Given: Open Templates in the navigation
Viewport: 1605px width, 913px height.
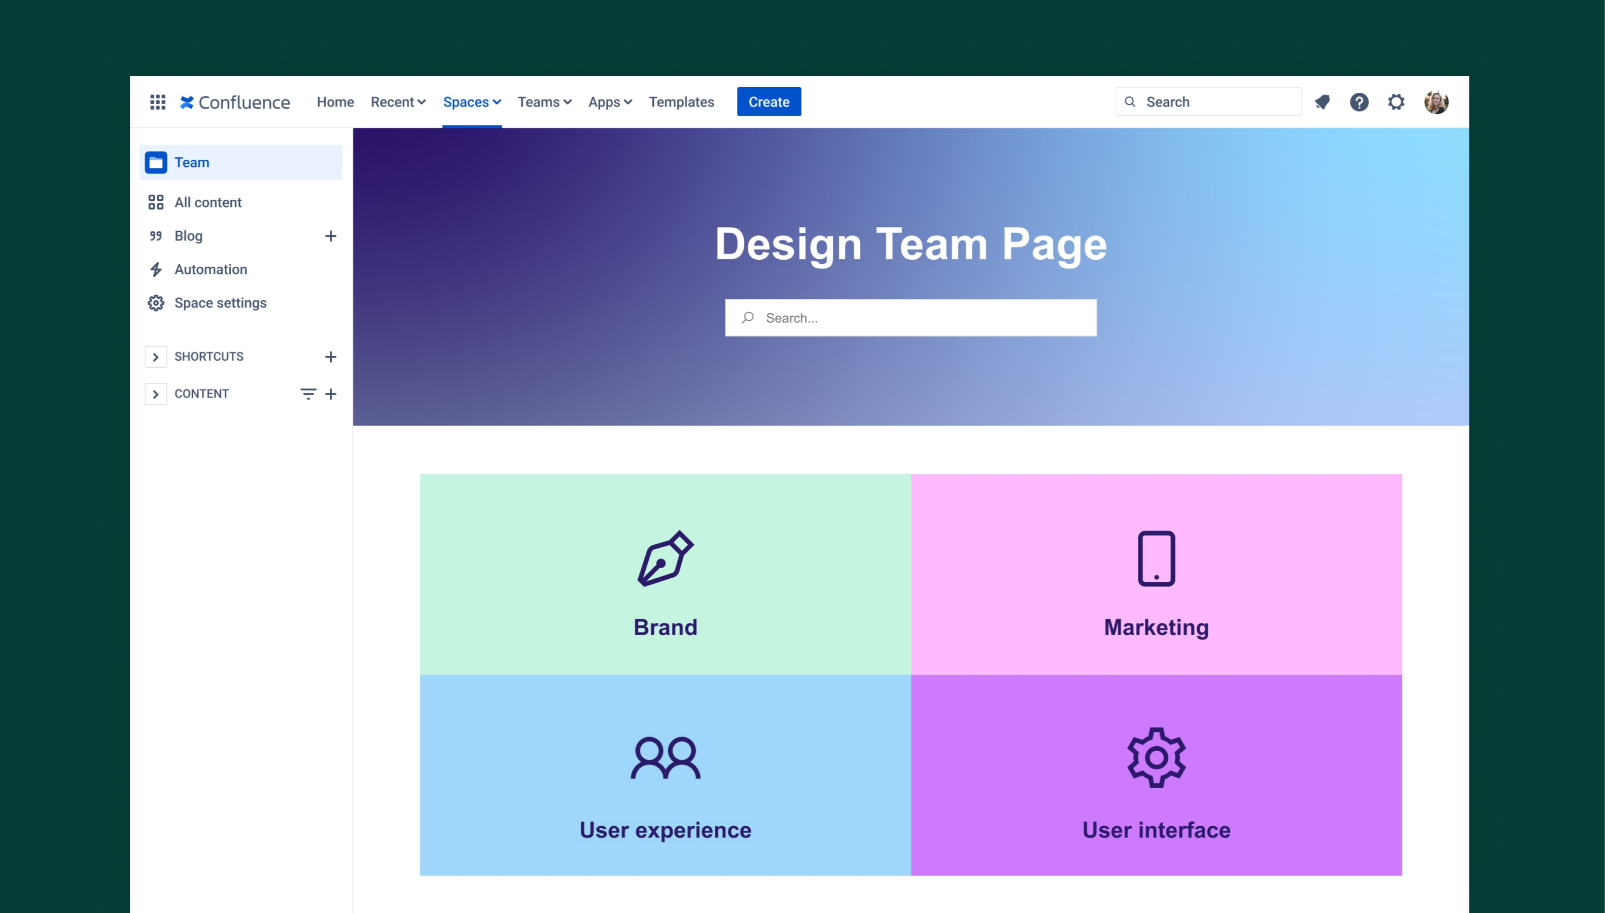Looking at the screenshot, I should 681,101.
